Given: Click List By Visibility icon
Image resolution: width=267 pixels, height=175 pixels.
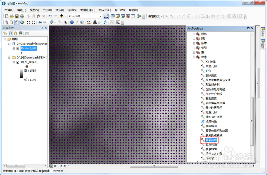Looking at the screenshot, I should [x=15, y=33].
